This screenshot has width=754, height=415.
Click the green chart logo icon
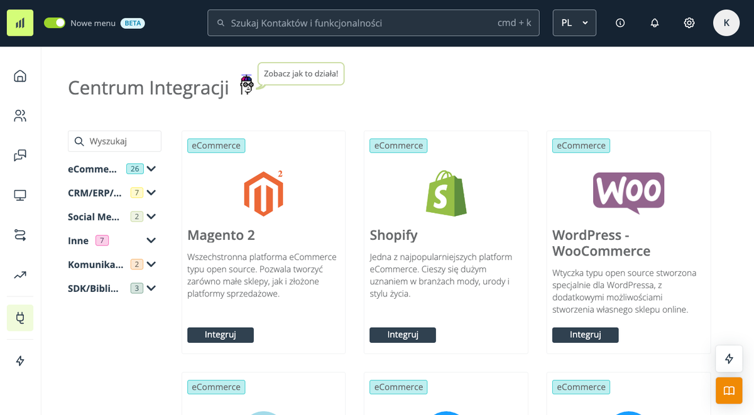(20, 23)
